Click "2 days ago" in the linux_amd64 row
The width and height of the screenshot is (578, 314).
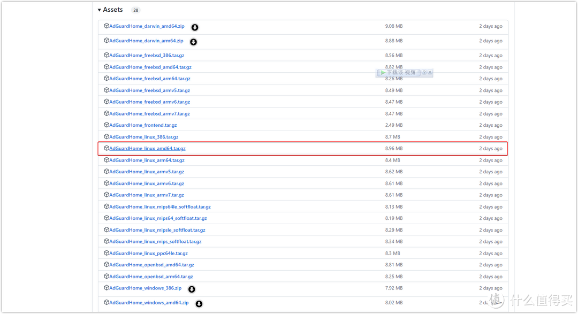[x=491, y=149]
